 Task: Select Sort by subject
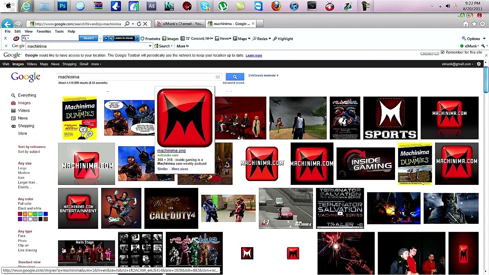[x=29, y=152]
